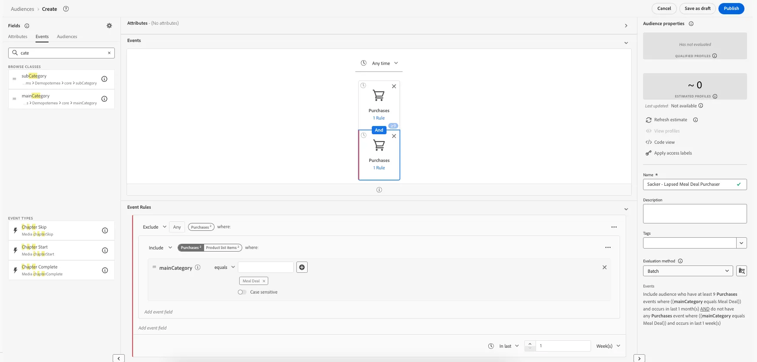The height and width of the screenshot is (362, 757).
Task: Click the Publish button
Action: 731,9
